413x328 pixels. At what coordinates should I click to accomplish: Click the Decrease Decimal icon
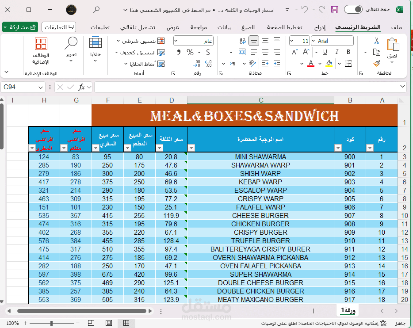pyautogui.click(x=196, y=64)
